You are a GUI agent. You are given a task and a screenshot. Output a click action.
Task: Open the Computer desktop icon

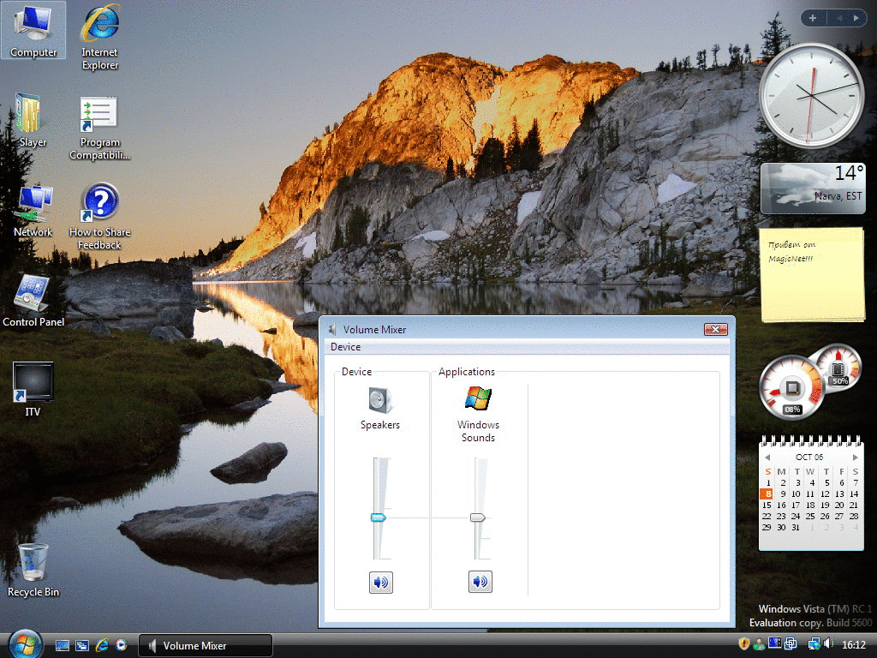point(33,26)
